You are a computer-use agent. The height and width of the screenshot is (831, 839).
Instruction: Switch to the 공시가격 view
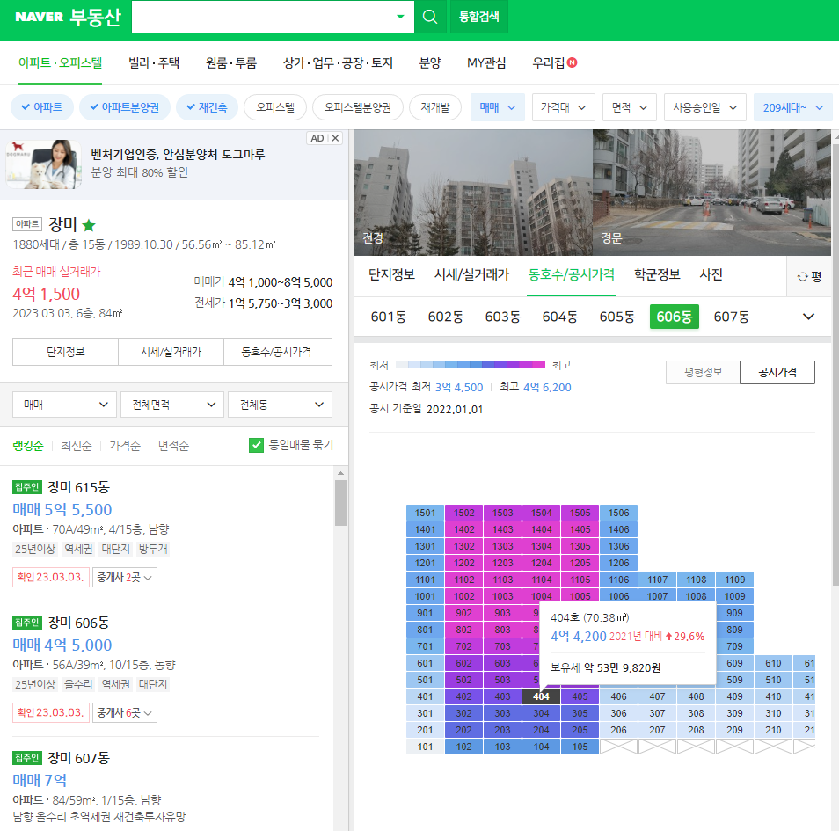(777, 372)
